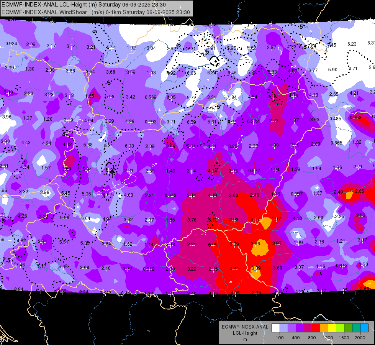This screenshot has width=375, height=345.
Task: Pick the sky blue legend swatch
Action: point(364,328)
